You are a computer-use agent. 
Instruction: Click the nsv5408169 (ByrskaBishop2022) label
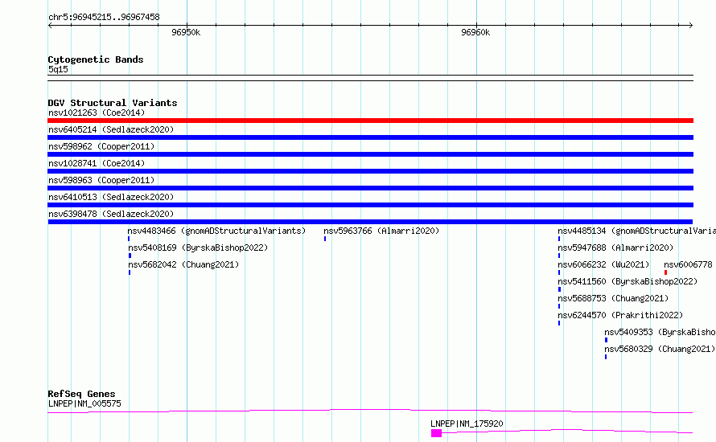click(198, 248)
